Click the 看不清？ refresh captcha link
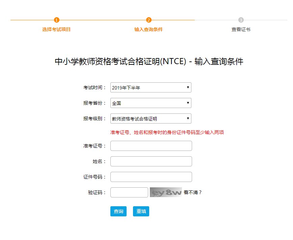 tap(193, 192)
